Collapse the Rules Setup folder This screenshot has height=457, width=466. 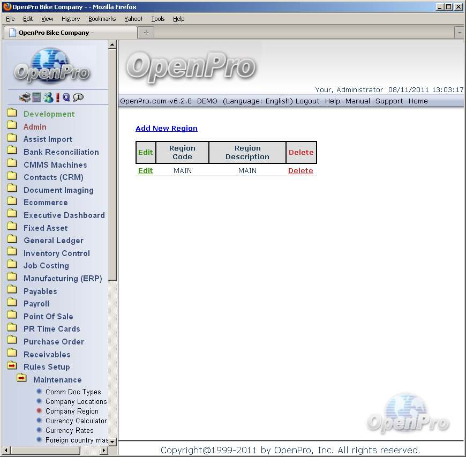pyautogui.click(x=12, y=366)
